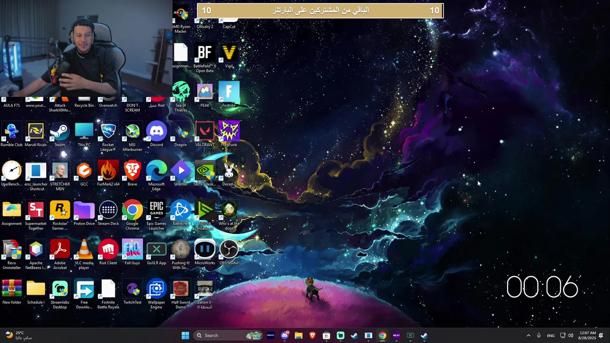Open the volume control in tray
Image resolution: width=610 pixels, height=343 pixels.
click(570, 335)
